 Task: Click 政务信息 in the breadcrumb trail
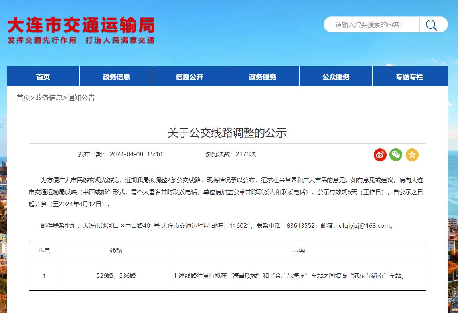pos(49,98)
